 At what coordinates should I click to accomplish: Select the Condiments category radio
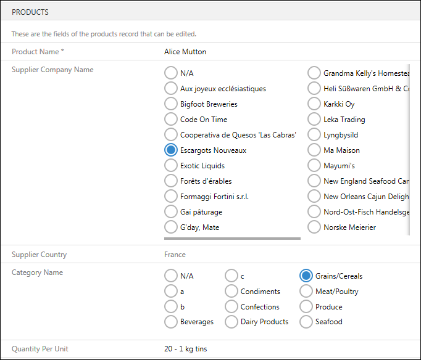click(231, 291)
